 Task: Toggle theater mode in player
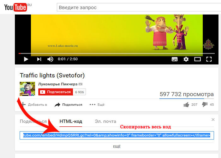pyautogui.click(x=197, y=59)
